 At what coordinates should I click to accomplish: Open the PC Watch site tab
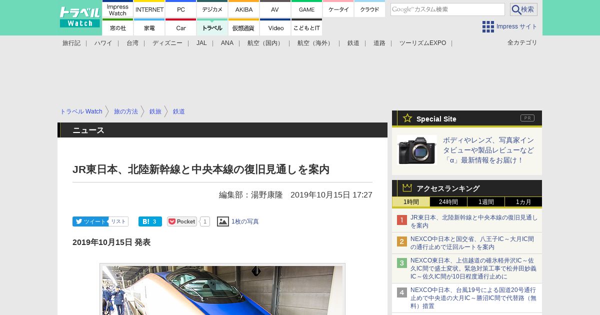(x=181, y=9)
